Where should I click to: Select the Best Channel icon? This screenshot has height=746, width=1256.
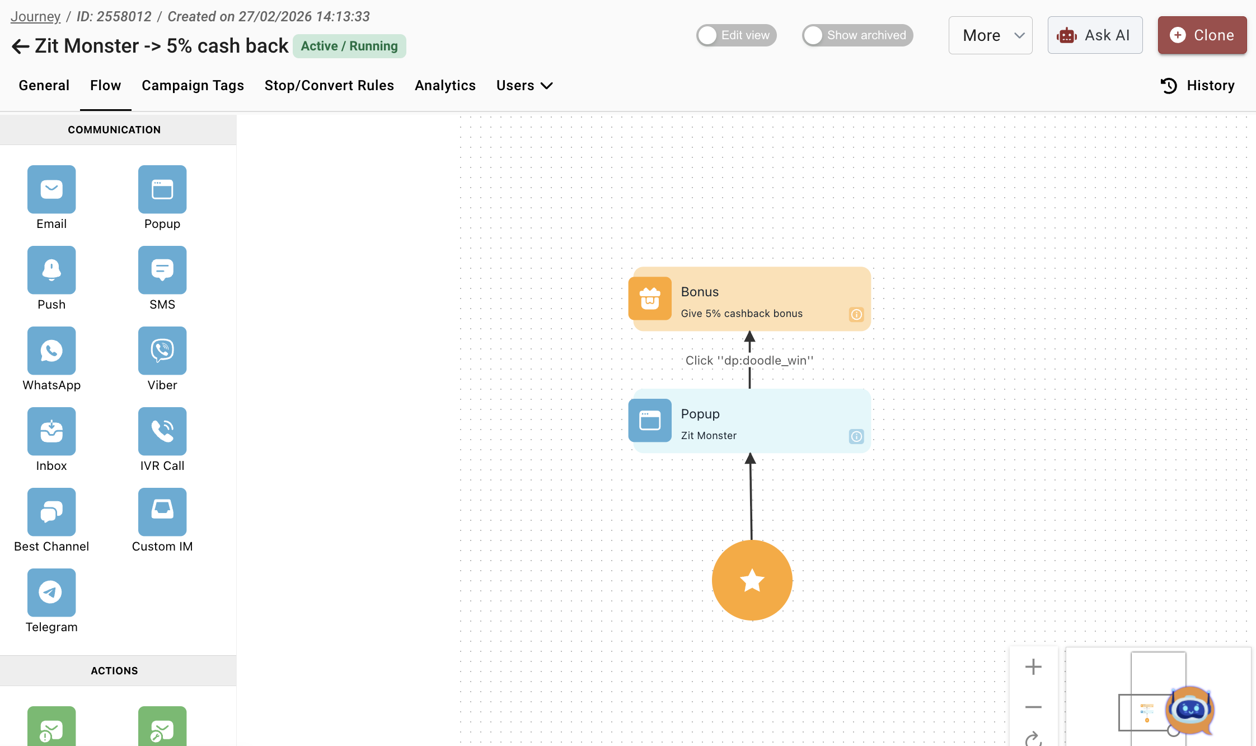point(51,512)
